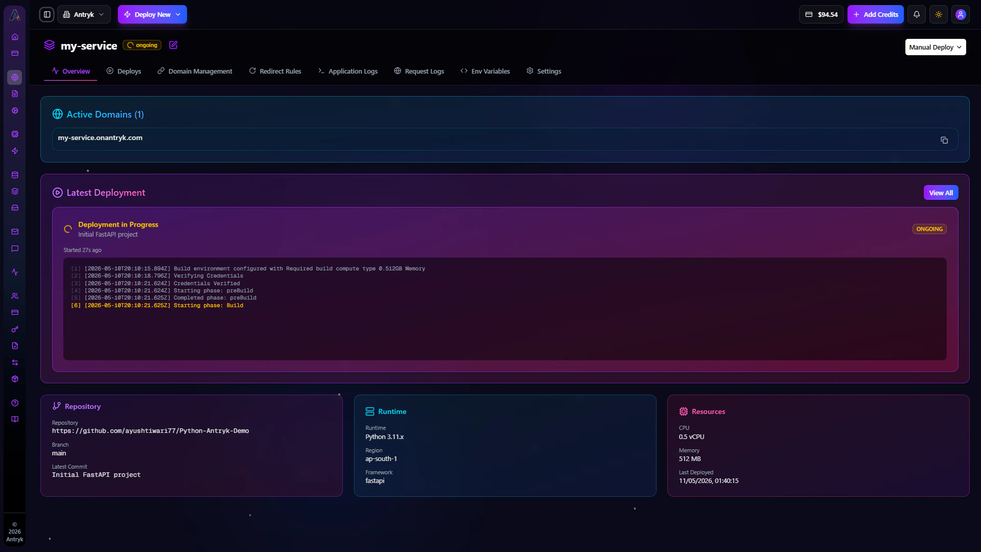Click the Active Domains (1) heading

coord(105,114)
